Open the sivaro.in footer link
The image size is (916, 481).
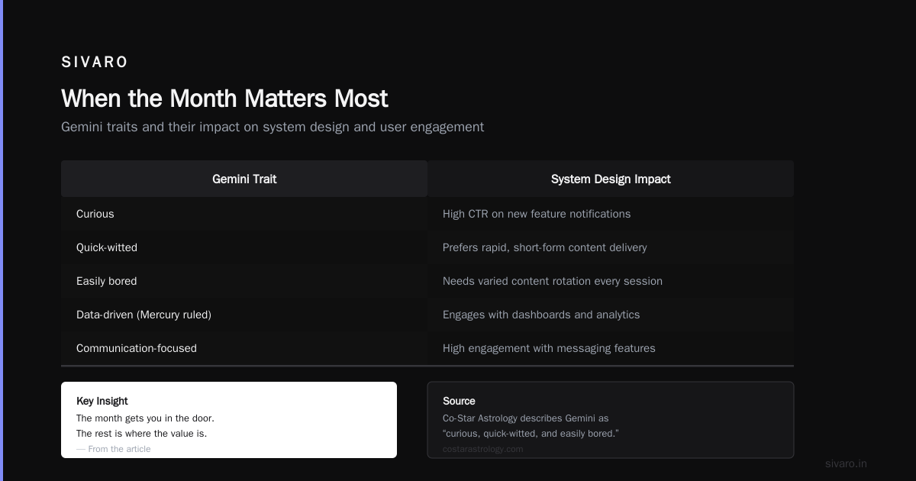[846, 463]
